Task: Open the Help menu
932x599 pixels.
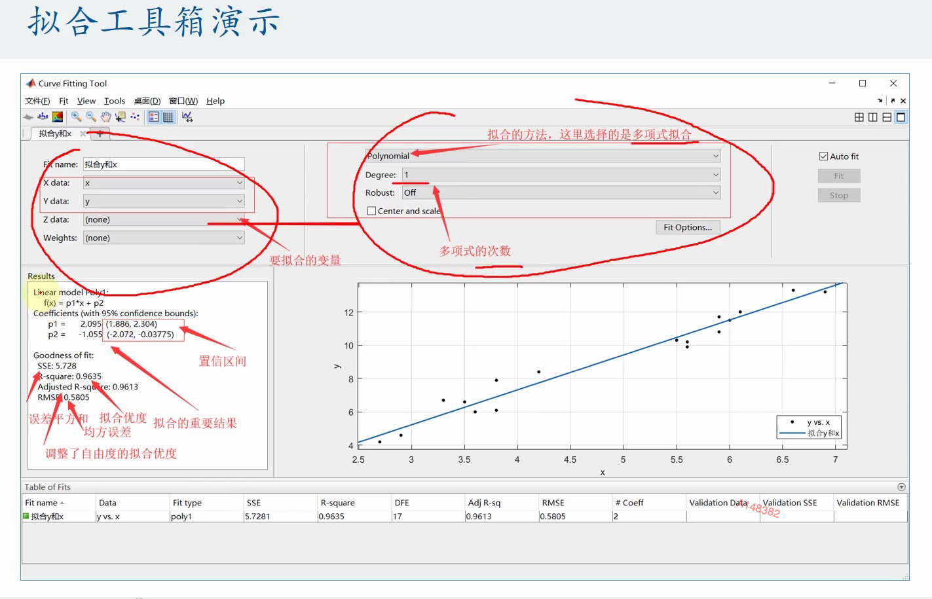Action: tap(215, 101)
